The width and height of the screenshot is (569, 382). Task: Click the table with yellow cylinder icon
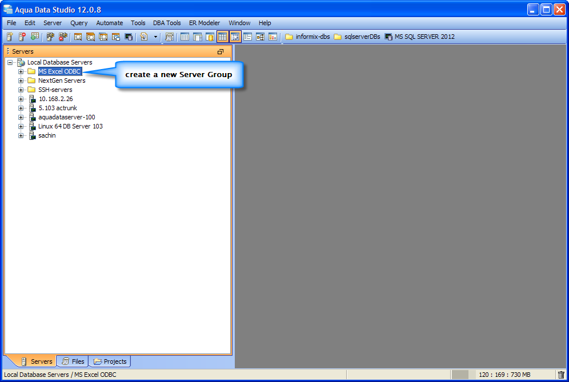point(210,37)
